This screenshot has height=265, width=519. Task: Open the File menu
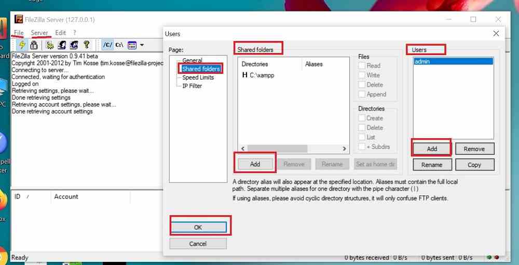click(x=19, y=33)
